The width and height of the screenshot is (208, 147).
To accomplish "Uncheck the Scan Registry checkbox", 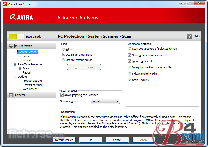I will click(130, 80).
